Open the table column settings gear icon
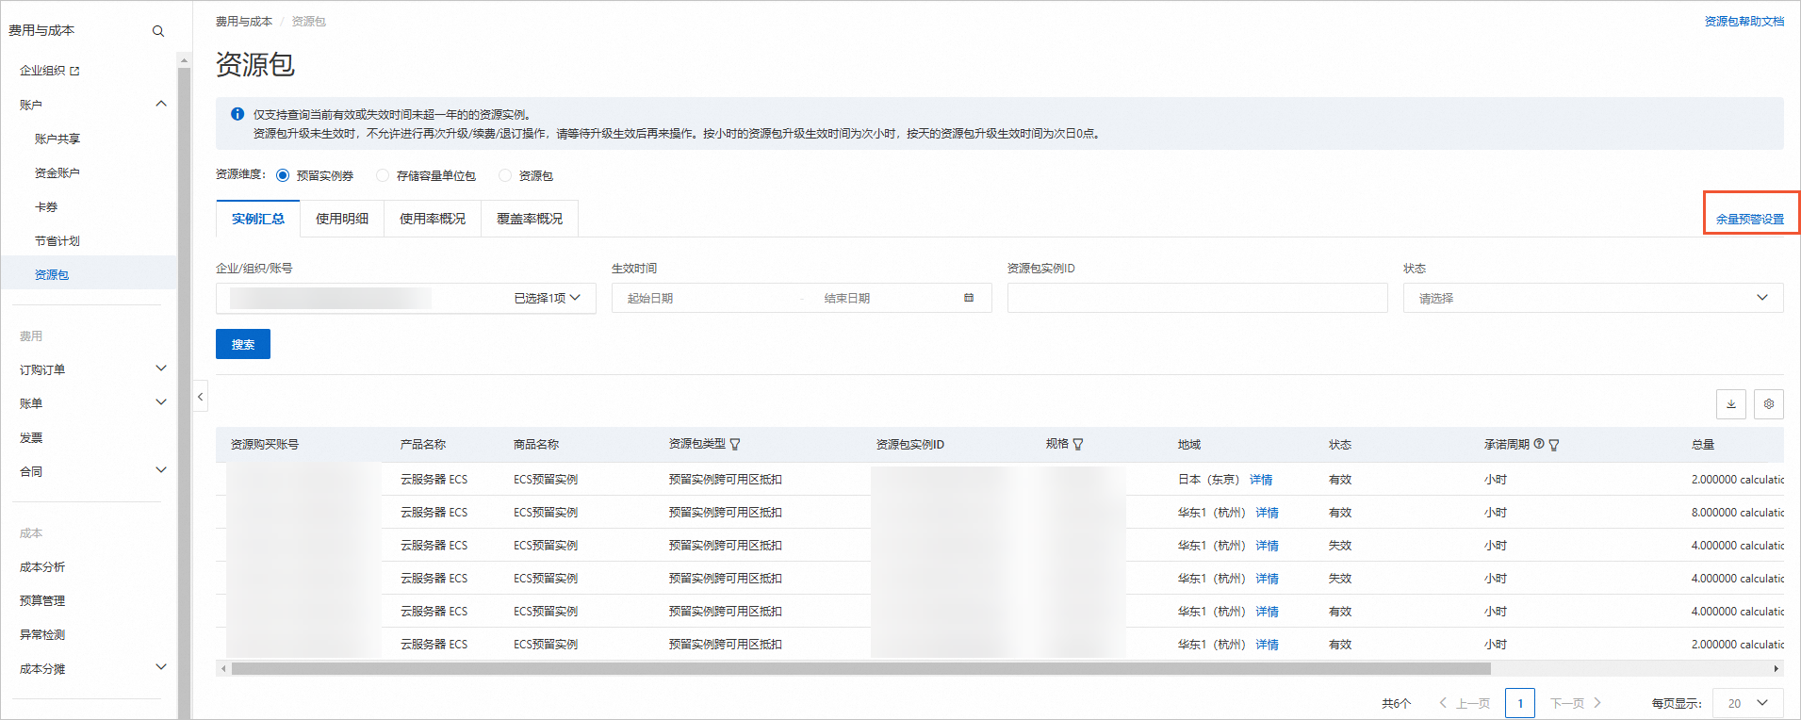Viewport: 1801px width, 720px height. (1769, 404)
